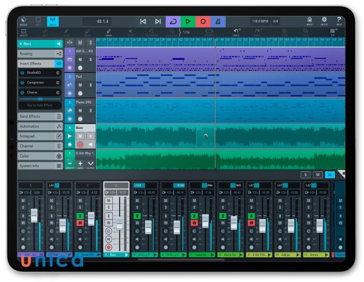Start playback with green Play button
Viewport: 364px width, 282px height.
[x=188, y=22]
